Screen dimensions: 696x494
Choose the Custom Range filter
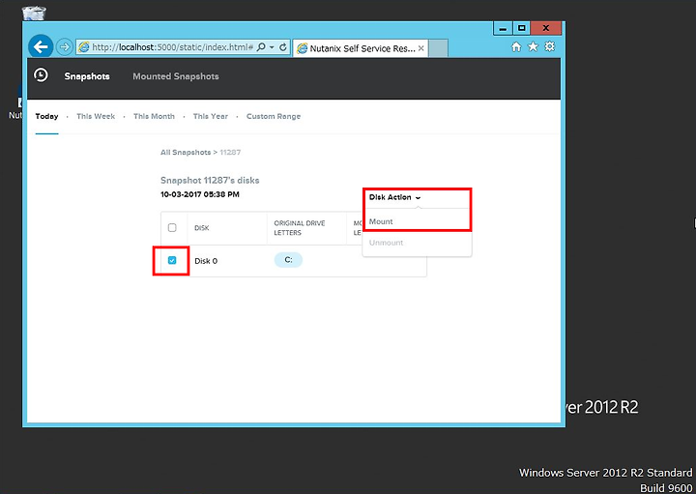coord(274,116)
